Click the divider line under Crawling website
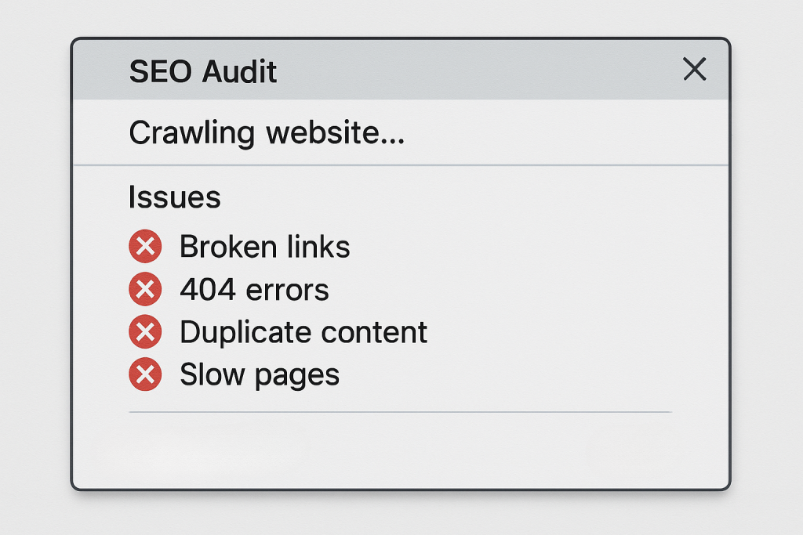Screen dimensions: 803x535 400,165
